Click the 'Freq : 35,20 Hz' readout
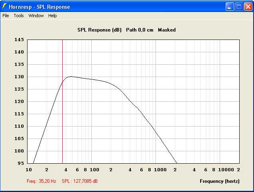This screenshot has height=192, width=254. click(41, 181)
